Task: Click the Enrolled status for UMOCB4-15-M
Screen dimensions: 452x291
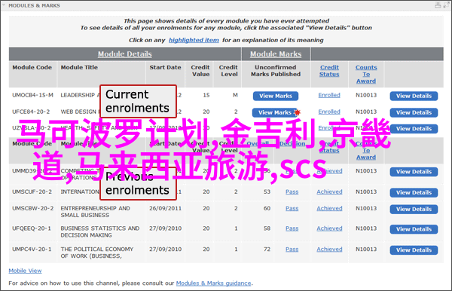Action: click(329, 95)
